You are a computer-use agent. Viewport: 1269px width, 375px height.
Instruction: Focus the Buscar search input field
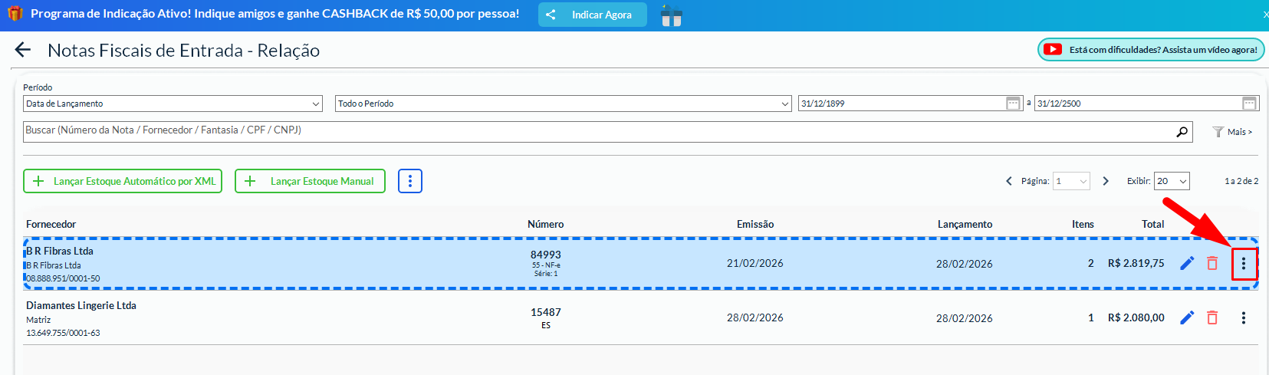coord(598,132)
